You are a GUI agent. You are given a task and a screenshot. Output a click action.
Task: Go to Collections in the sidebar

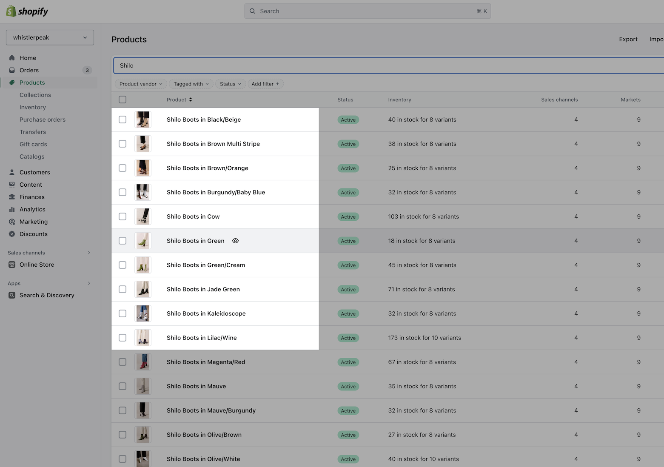pyautogui.click(x=35, y=95)
